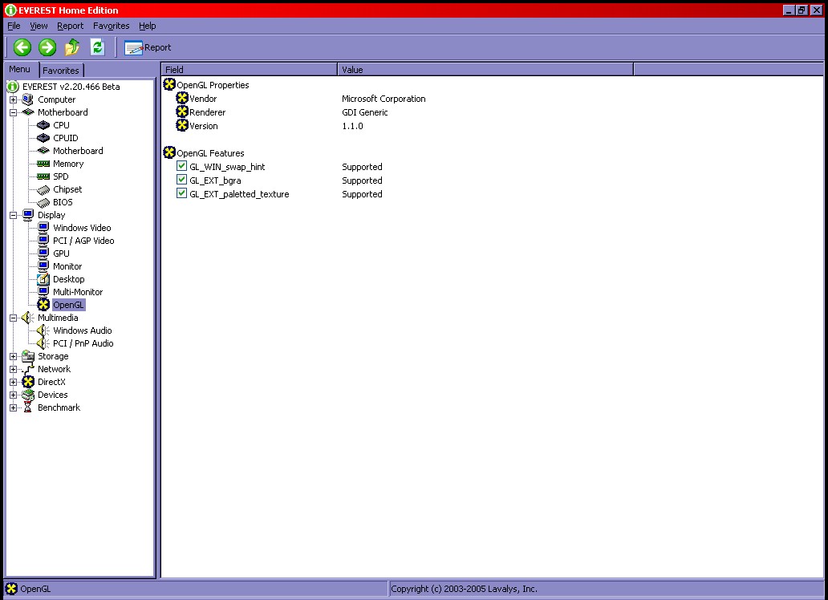The width and height of the screenshot is (828, 600).
Task: Click the Desktop icon under Display
Action: coord(43,279)
